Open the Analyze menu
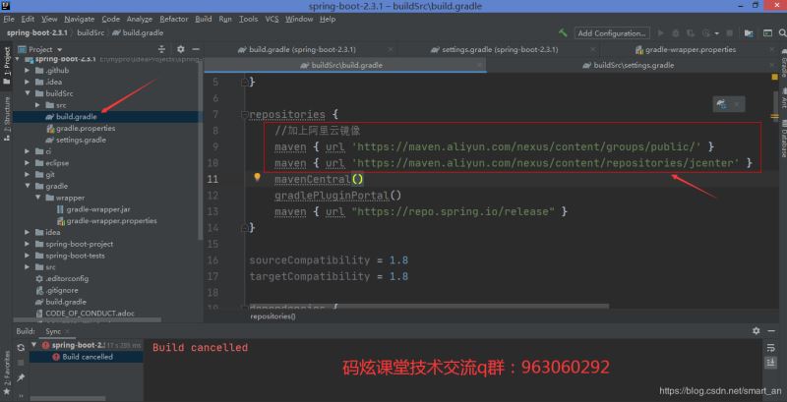Image resolution: width=787 pixels, height=402 pixels. [x=139, y=19]
